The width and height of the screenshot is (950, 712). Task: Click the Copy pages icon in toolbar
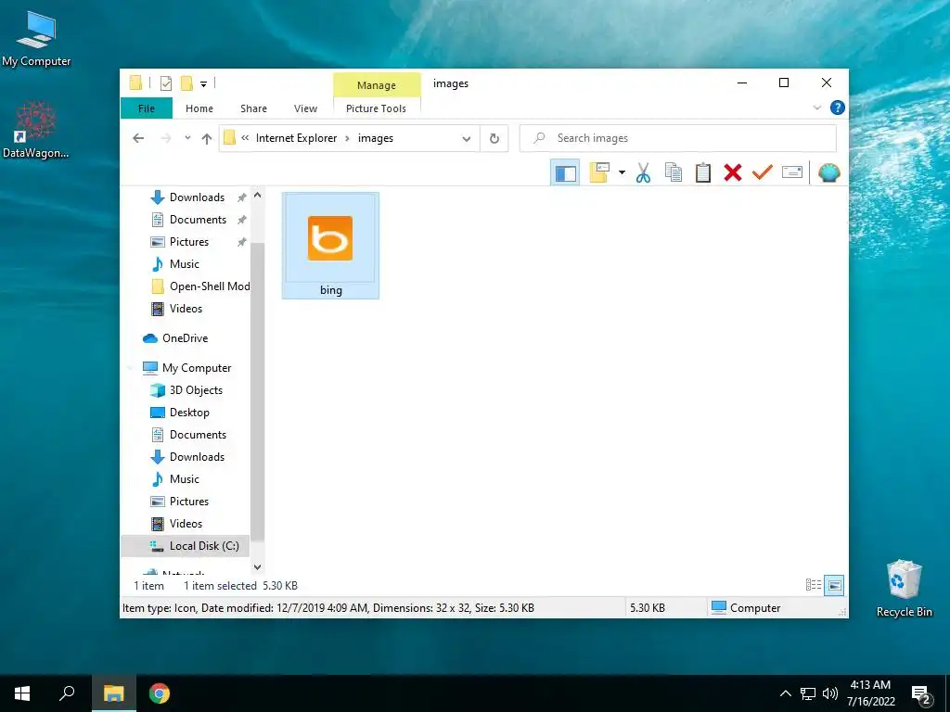click(x=674, y=172)
